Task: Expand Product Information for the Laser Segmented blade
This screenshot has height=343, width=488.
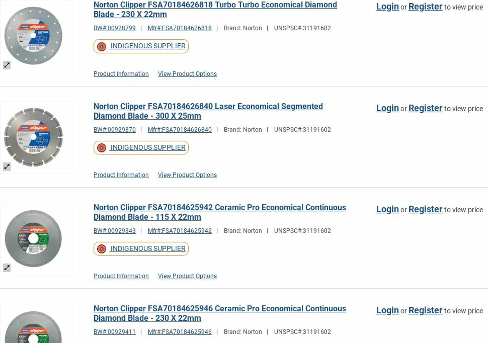Action: click(121, 175)
